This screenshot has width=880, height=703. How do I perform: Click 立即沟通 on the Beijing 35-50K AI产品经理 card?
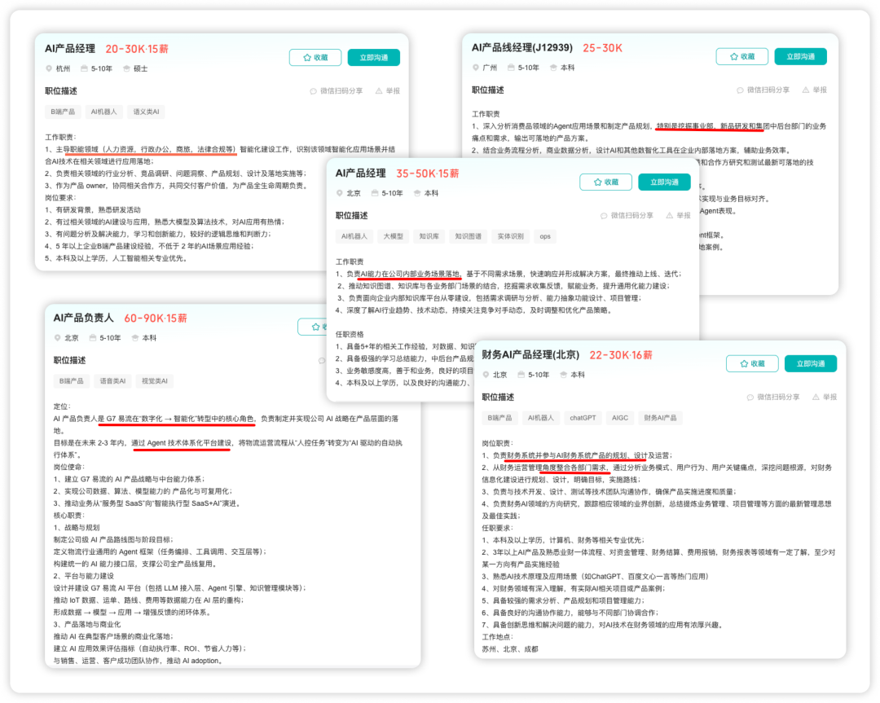point(665,182)
